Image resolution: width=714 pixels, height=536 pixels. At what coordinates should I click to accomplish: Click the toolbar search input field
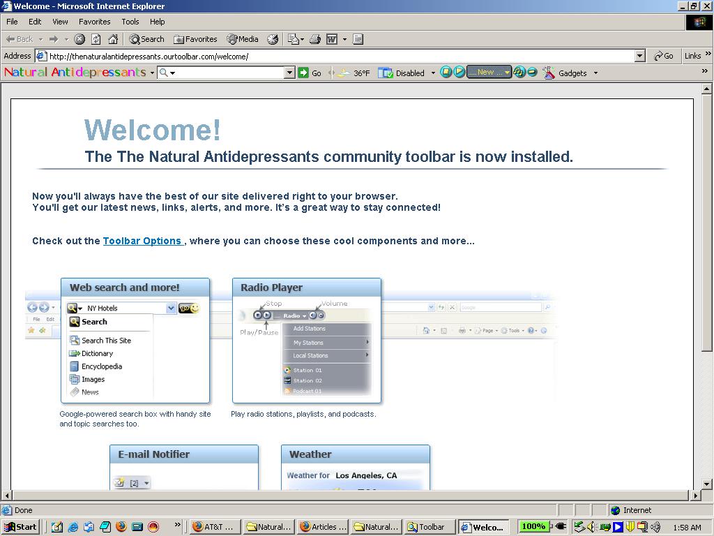click(231, 73)
